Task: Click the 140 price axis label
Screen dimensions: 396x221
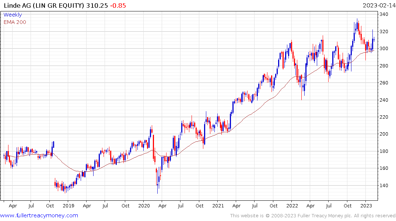Action: point(384,185)
